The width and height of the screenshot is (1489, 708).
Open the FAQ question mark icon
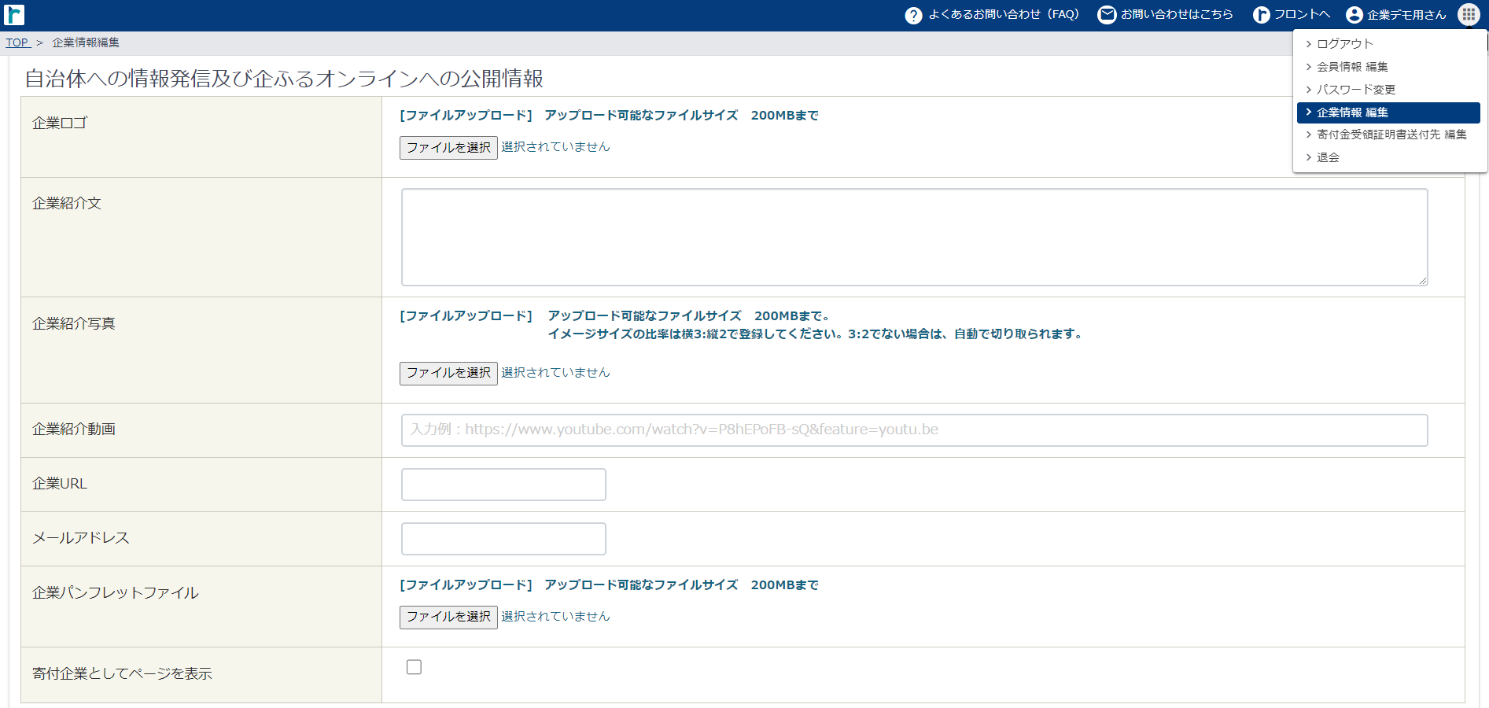[912, 14]
